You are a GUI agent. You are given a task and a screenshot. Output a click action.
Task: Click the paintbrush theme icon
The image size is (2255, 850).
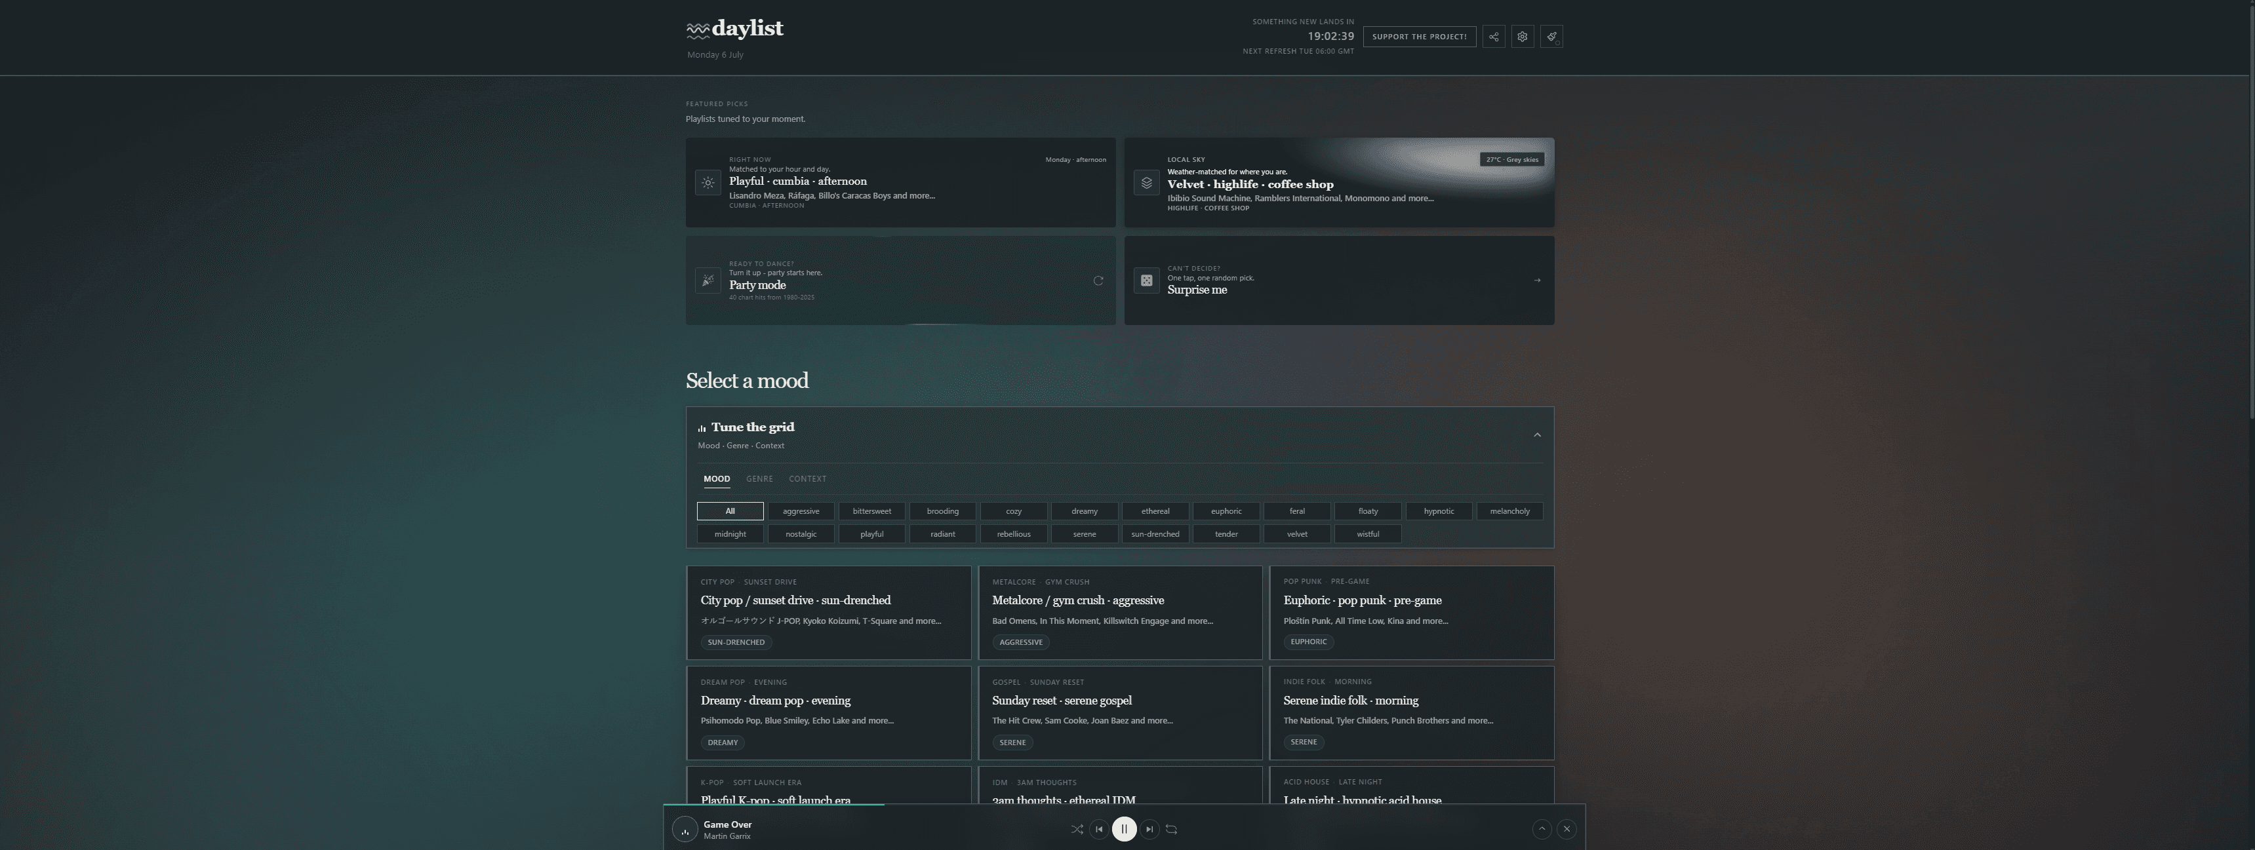[1551, 37]
